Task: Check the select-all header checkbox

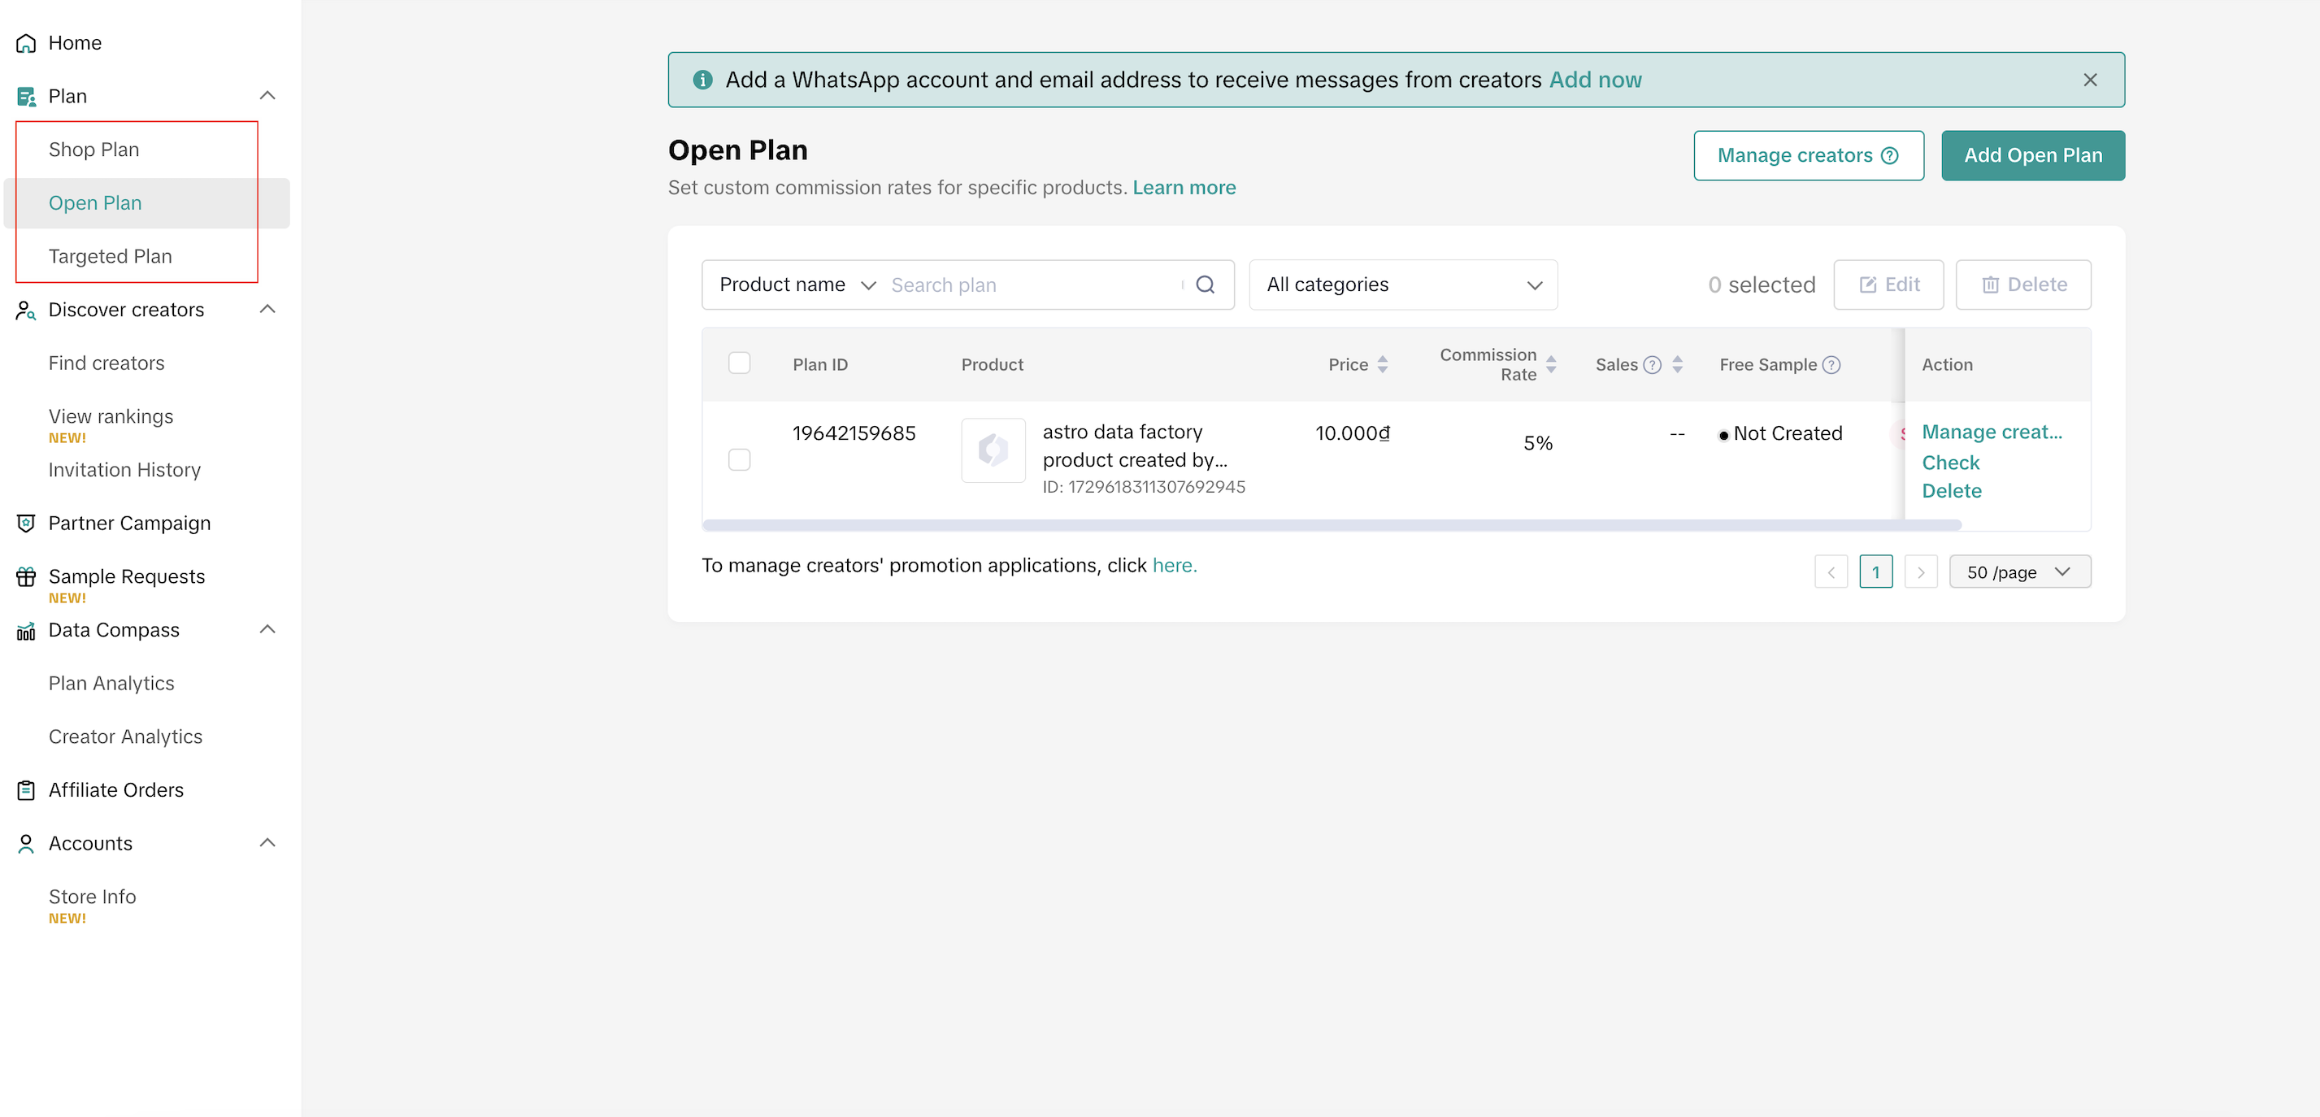Action: [738, 363]
